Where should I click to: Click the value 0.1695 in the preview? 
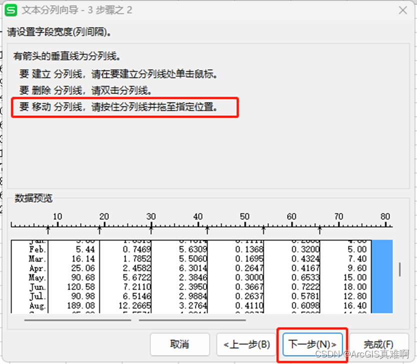click(249, 258)
